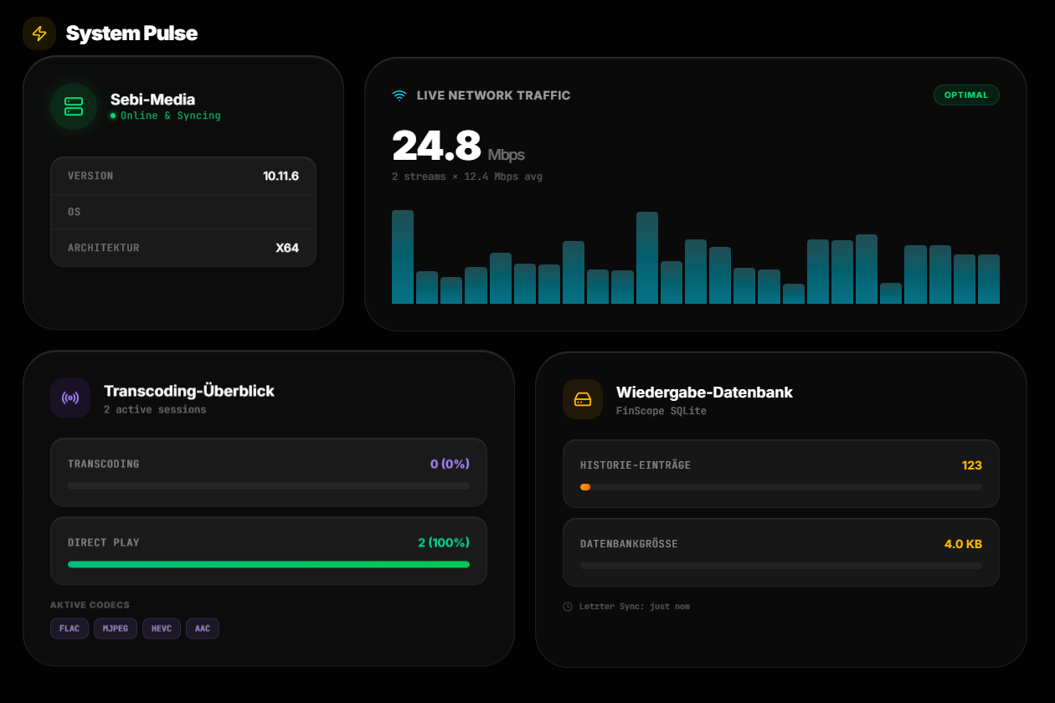This screenshot has width=1055, height=703.
Task: Click the Letzter Sync: just now text
Action: click(635, 606)
